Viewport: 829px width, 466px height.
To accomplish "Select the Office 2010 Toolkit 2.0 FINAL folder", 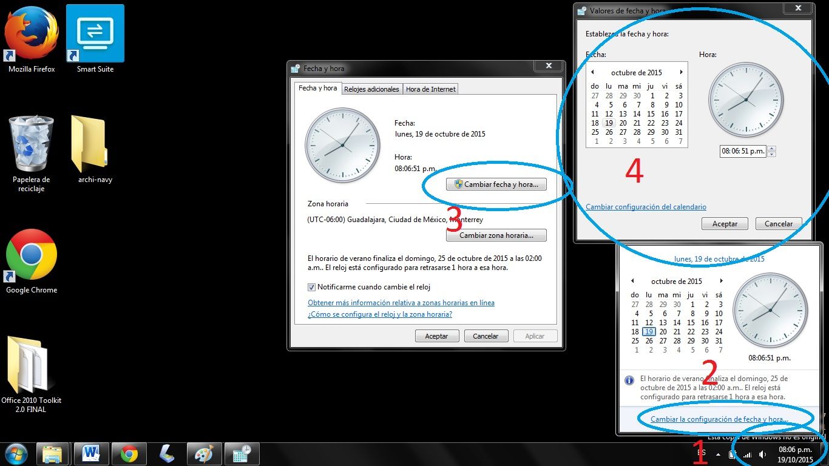I will pyautogui.click(x=31, y=374).
